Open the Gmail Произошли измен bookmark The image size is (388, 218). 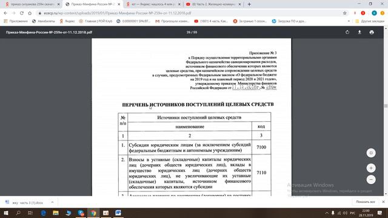coord(172,21)
